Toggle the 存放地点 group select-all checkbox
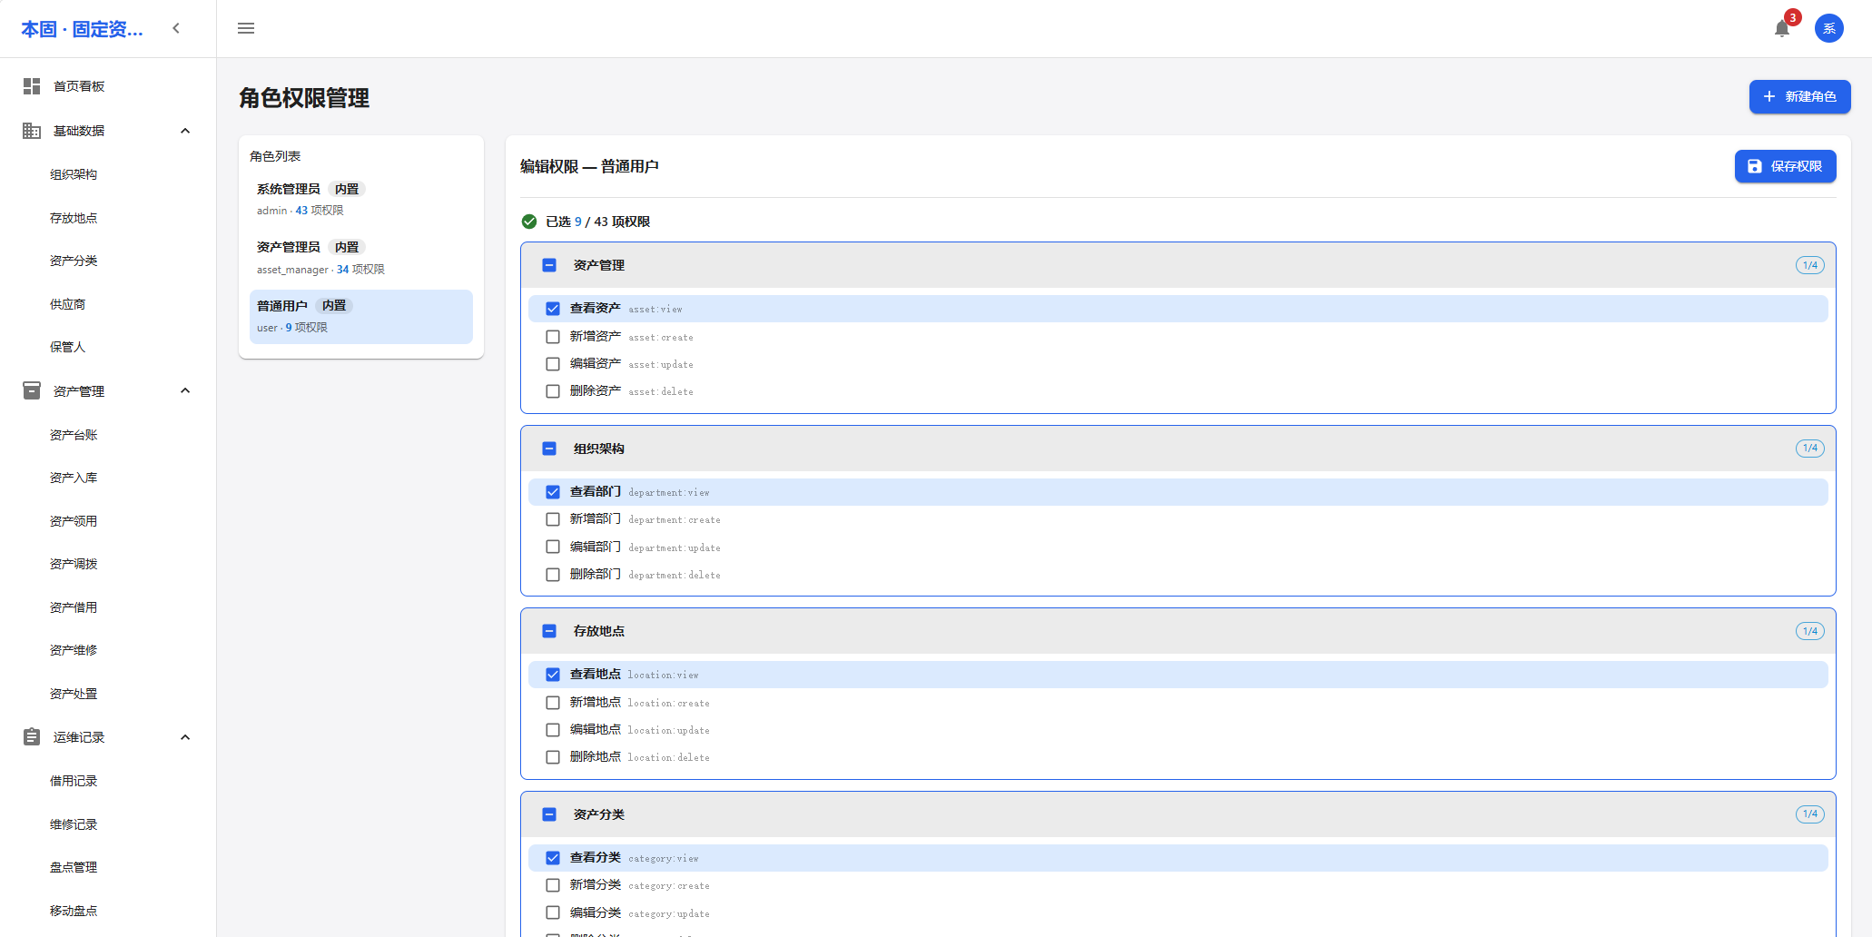 pos(549,631)
